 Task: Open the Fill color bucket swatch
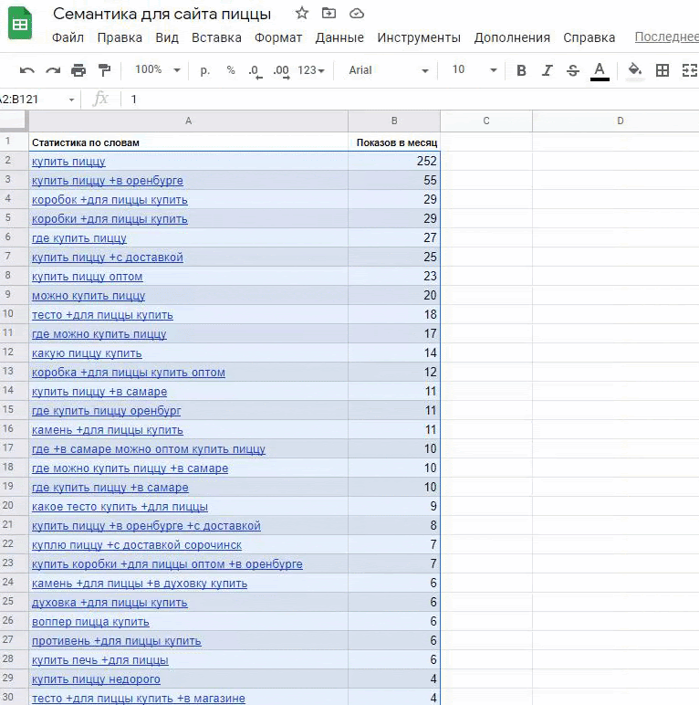(x=635, y=70)
